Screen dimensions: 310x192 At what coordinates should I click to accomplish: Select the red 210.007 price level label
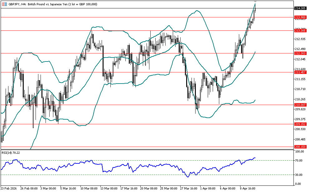pos(300,105)
